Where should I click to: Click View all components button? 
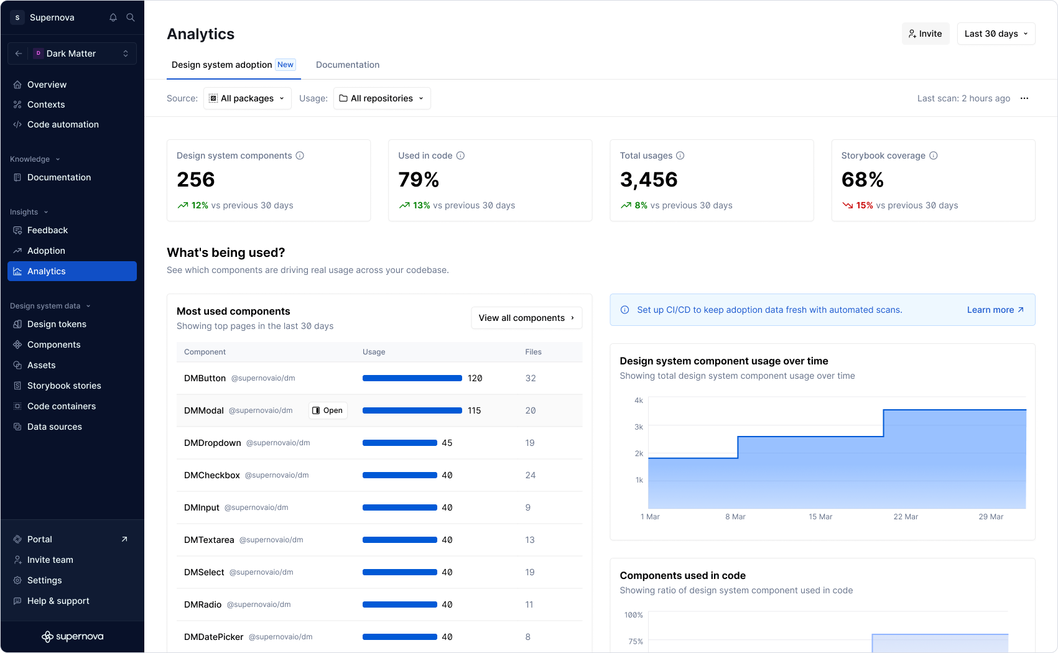pyautogui.click(x=526, y=318)
